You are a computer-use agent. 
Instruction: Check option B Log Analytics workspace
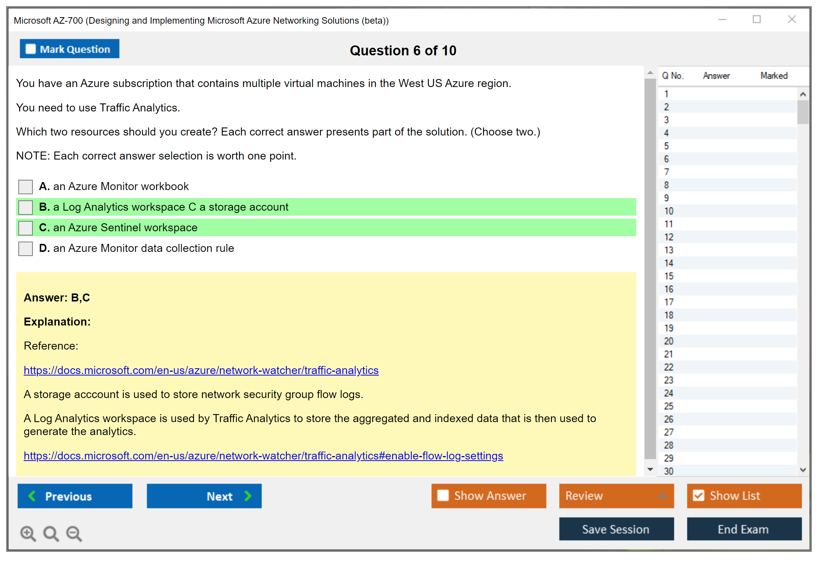[x=26, y=207]
